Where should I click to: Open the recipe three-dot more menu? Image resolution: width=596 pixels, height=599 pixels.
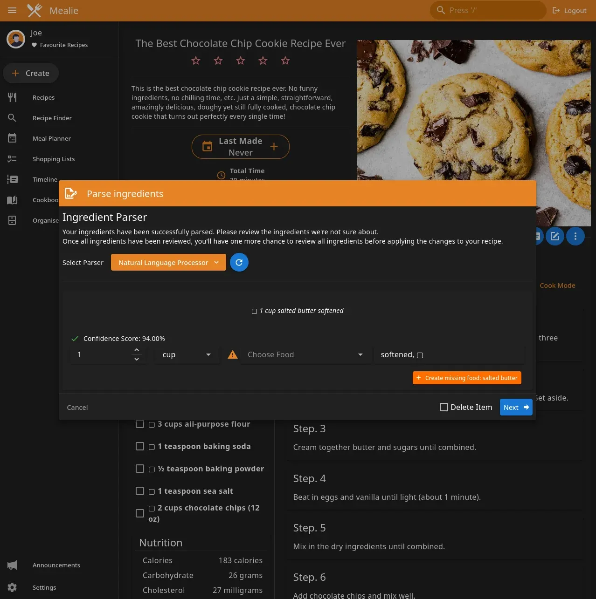pos(575,236)
